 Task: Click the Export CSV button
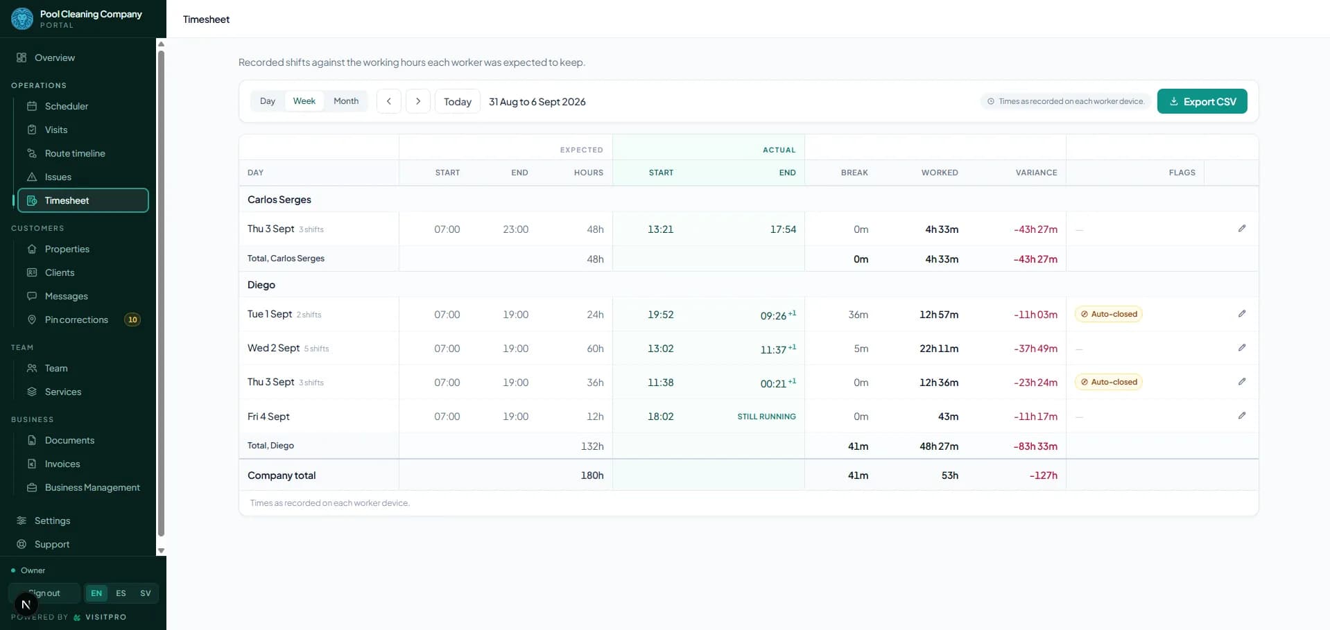1202,101
